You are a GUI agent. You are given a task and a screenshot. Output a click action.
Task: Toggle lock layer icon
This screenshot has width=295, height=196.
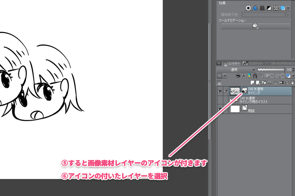click(255, 76)
